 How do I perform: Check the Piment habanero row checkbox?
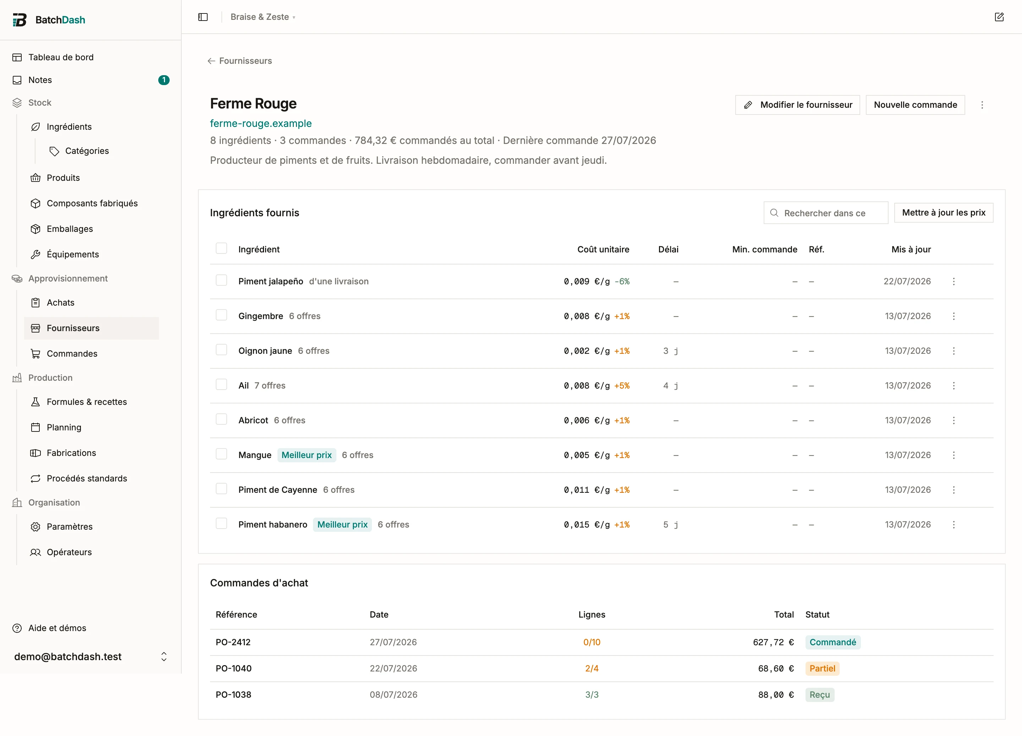(x=221, y=523)
